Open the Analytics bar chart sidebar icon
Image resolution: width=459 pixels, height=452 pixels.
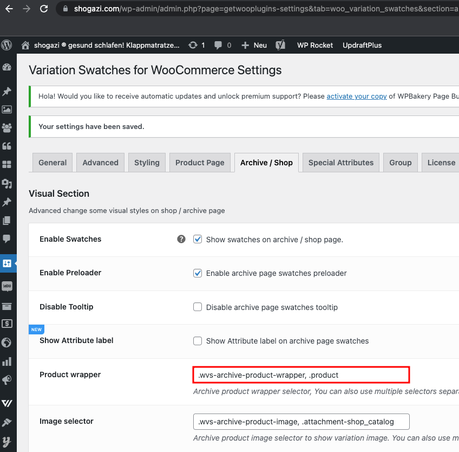pos(6,361)
